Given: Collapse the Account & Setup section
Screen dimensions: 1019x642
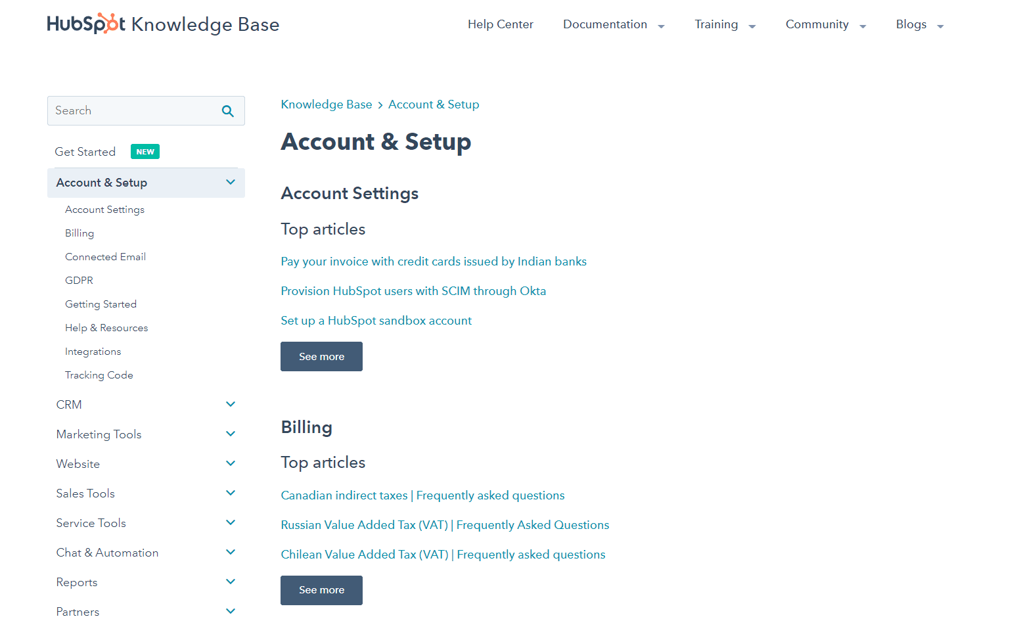Looking at the screenshot, I should (231, 182).
